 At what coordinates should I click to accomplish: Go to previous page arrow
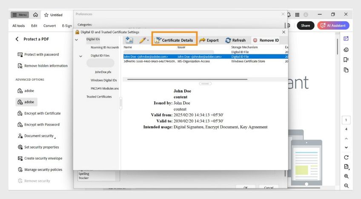coord(346,139)
